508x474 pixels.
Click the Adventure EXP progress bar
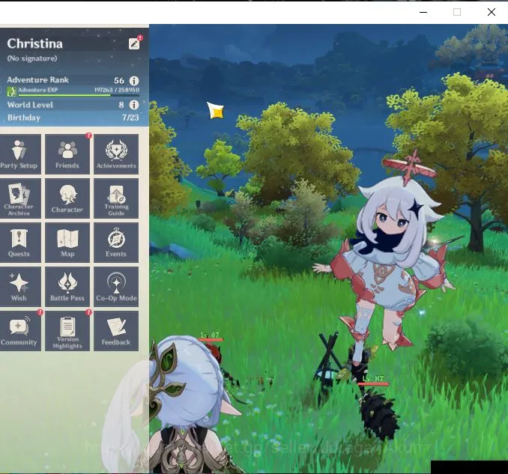(79, 95)
